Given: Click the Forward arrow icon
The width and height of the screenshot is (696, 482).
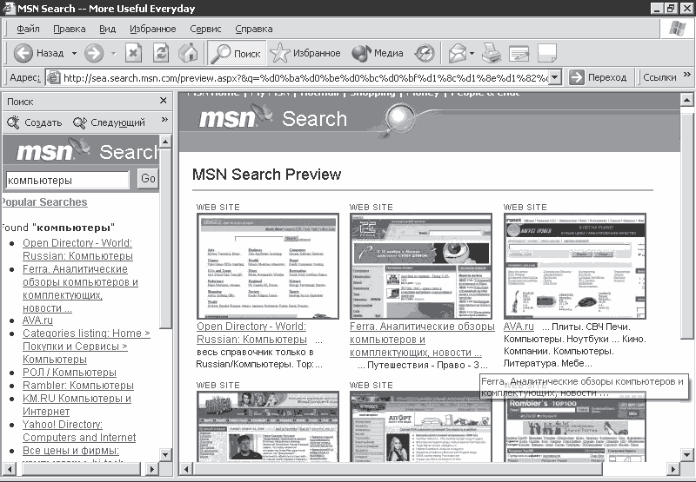Looking at the screenshot, I should 94,53.
